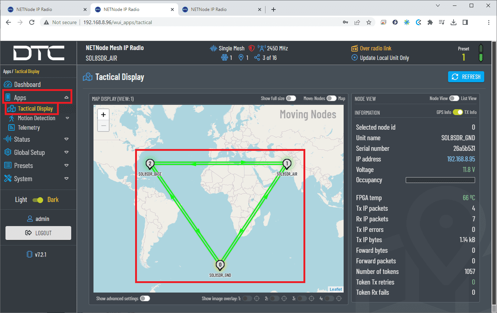Click browser bookmark star icon
Viewport: 497px width, 313px height.
click(x=369, y=22)
